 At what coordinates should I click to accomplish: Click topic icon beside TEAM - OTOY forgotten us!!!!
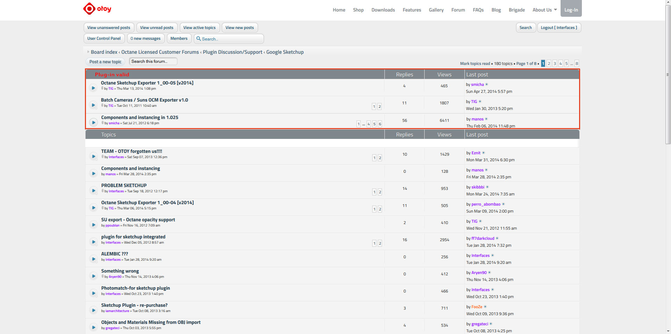click(x=93, y=156)
